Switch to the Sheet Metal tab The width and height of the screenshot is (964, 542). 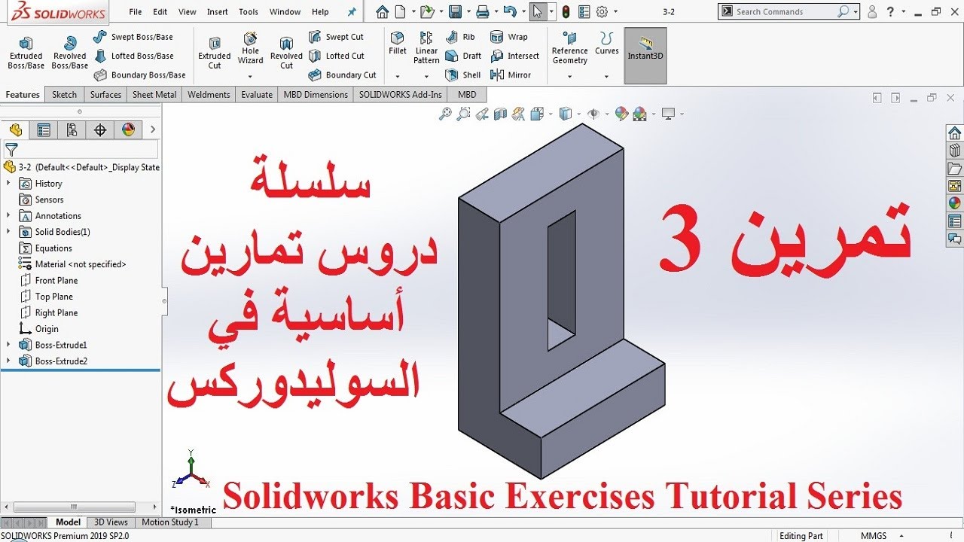(154, 95)
